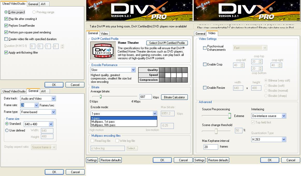Click Select DivX Certified Profile button
This screenshot has height=176, width=301.
(x=167, y=43)
